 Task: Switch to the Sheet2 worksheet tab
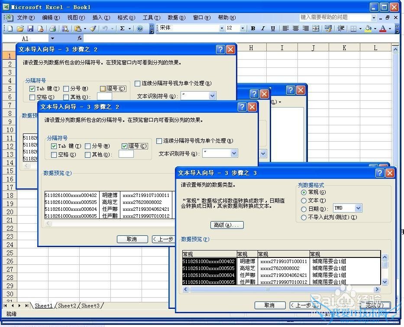click(67, 306)
